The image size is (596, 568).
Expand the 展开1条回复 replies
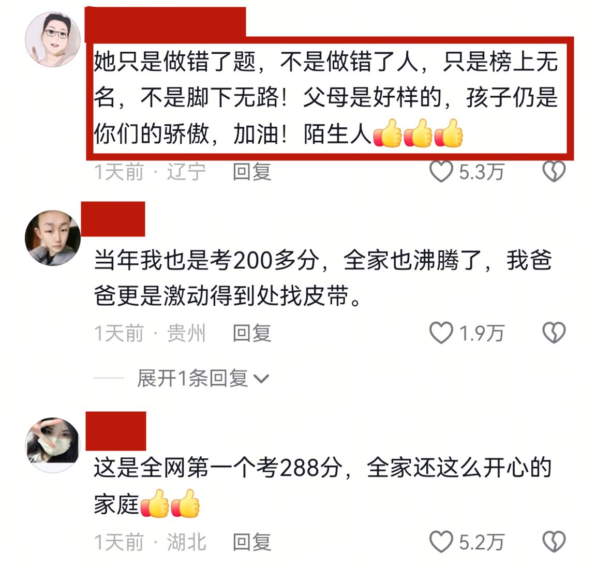click(x=203, y=378)
